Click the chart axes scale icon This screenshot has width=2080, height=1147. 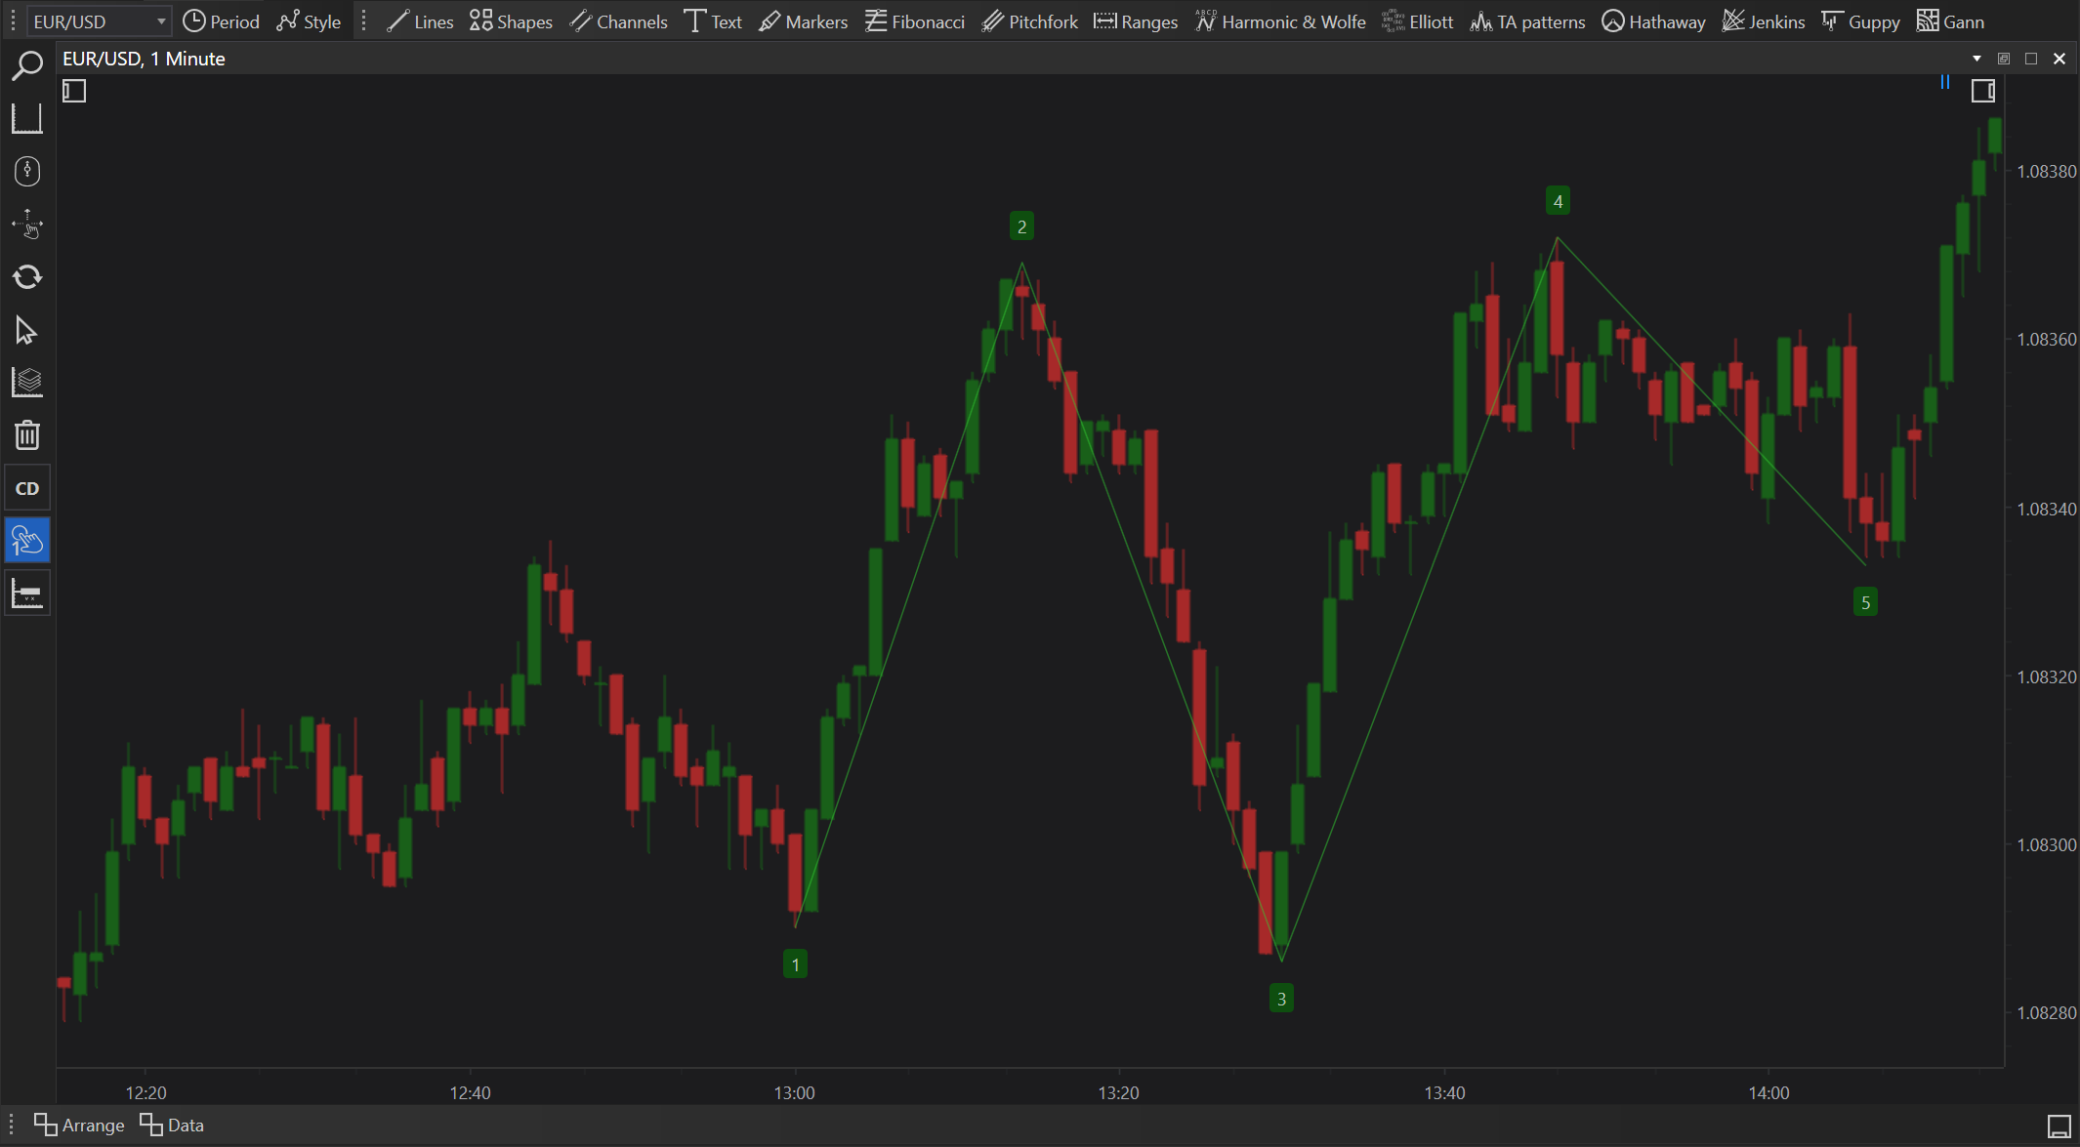point(26,119)
